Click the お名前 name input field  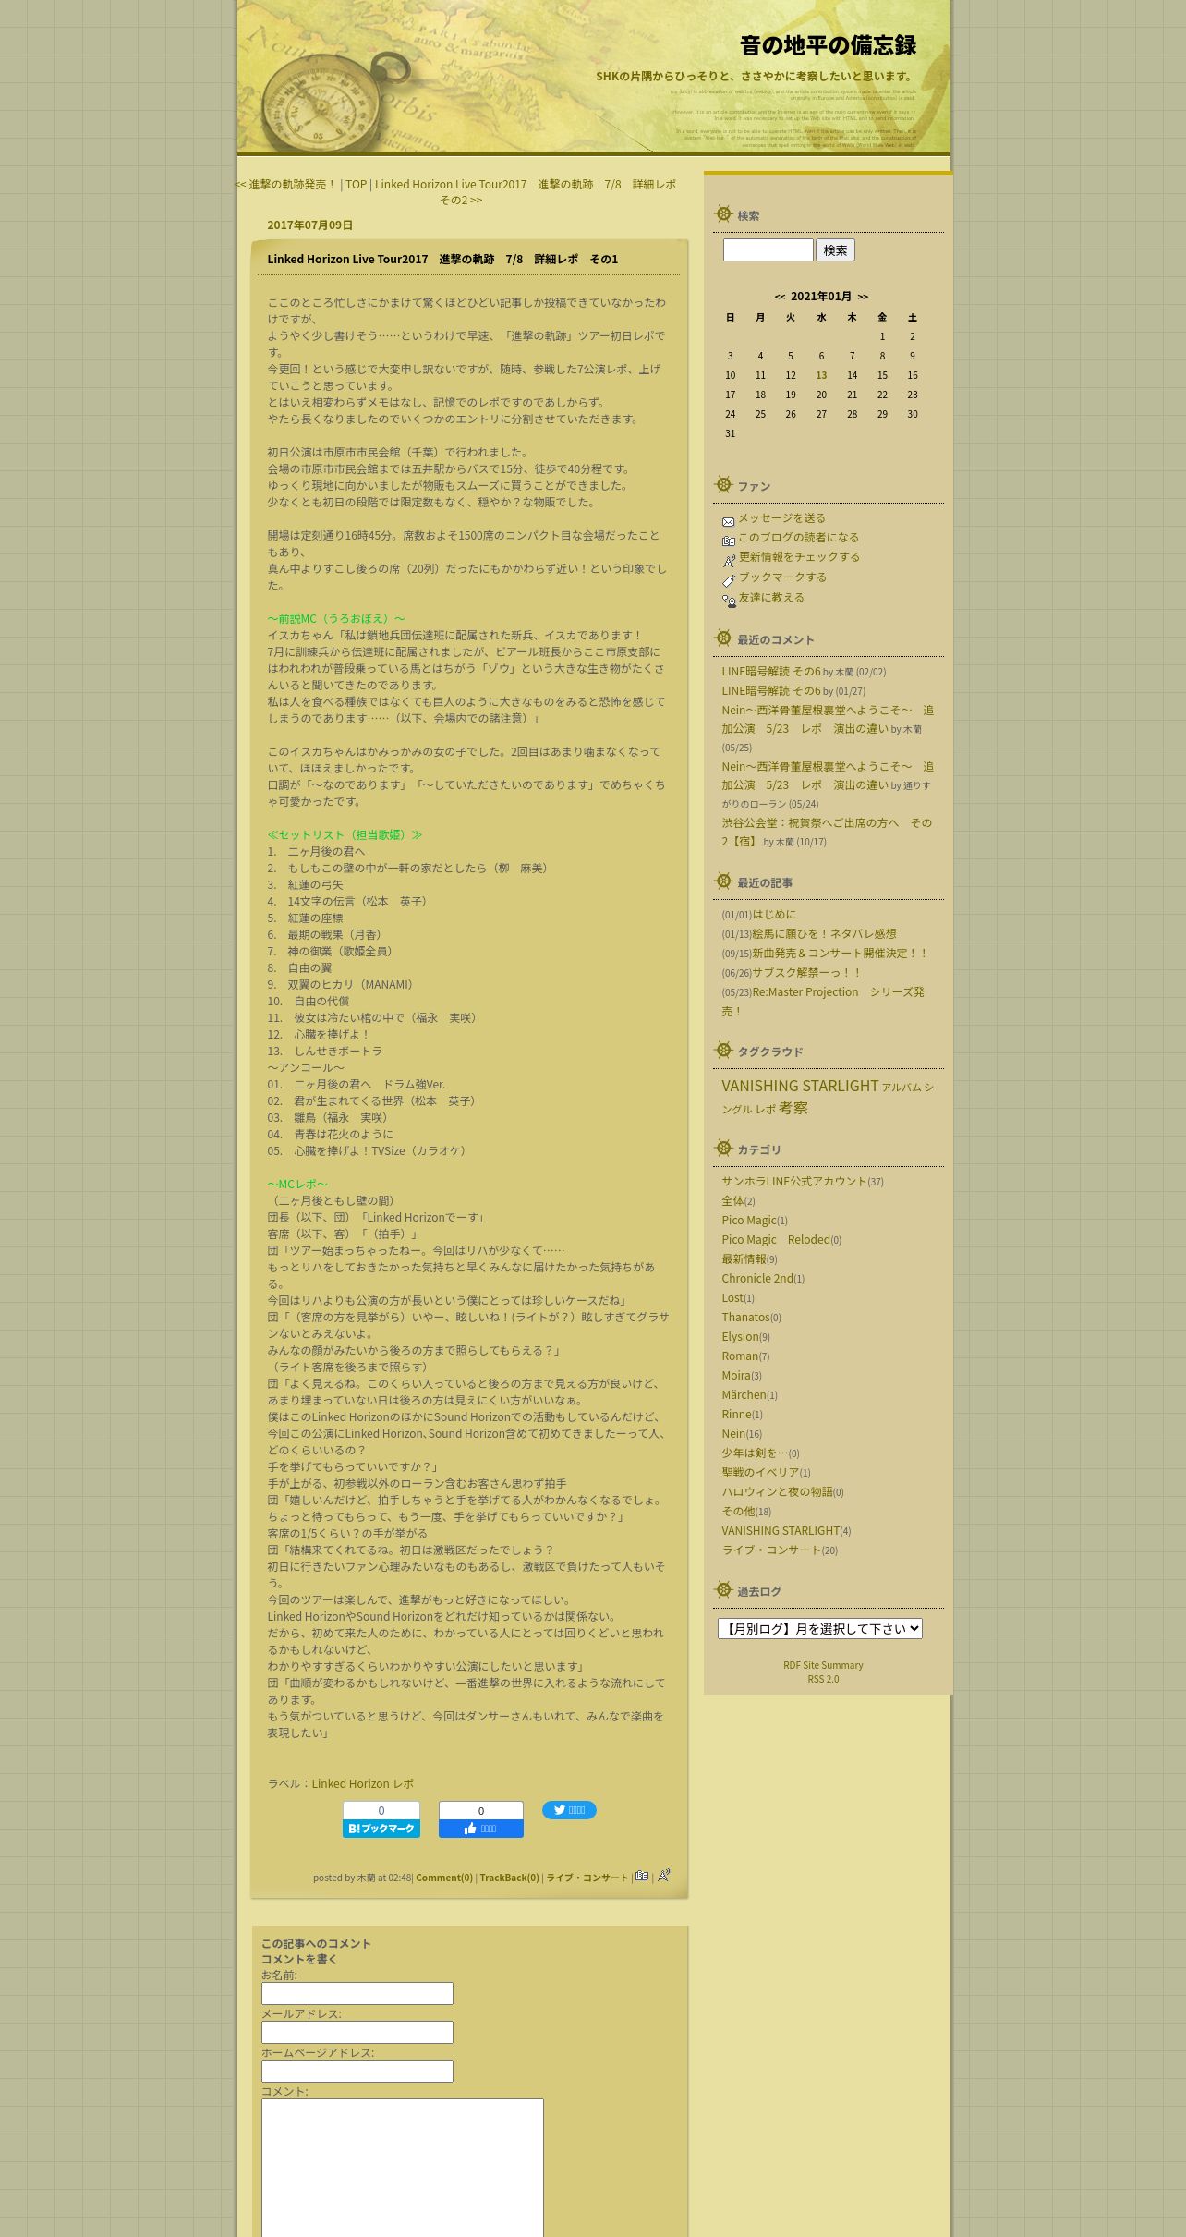click(x=357, y=1993)
